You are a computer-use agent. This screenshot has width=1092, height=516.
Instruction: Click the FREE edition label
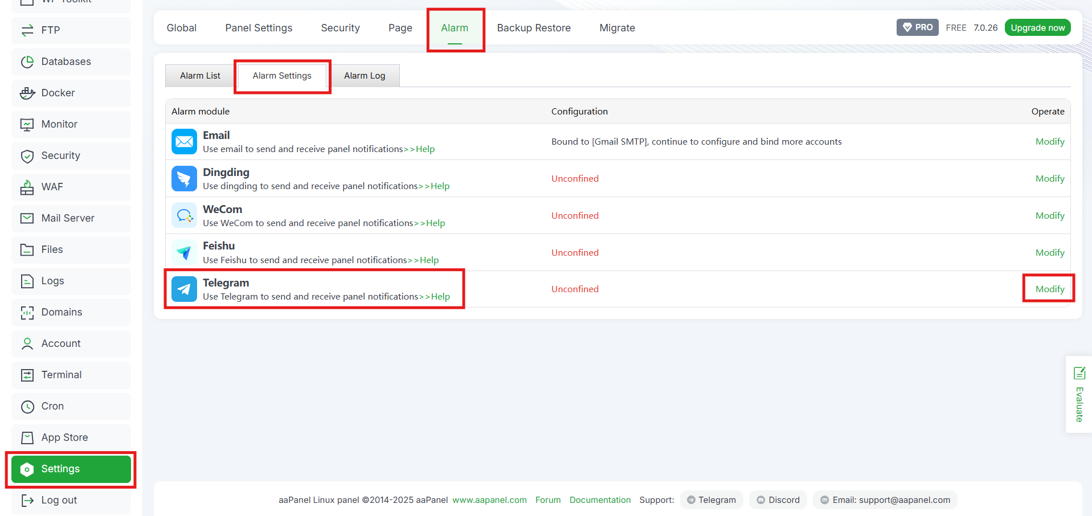(x=956, y=28)
